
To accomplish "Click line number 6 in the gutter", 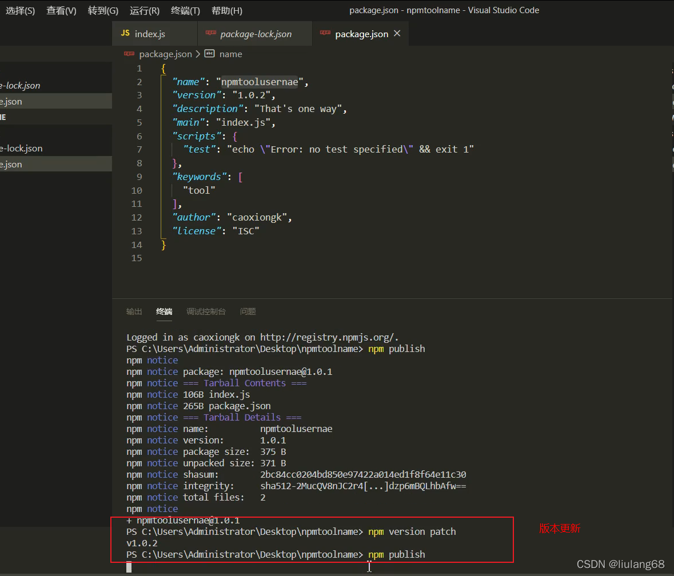I will [139, 137].
